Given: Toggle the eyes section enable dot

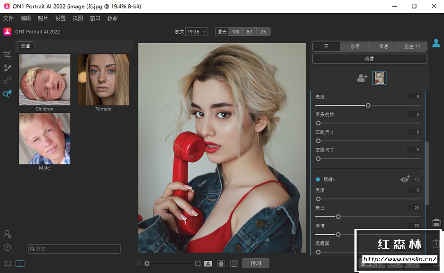Looking at the screenshot, I should pos(318,180).
